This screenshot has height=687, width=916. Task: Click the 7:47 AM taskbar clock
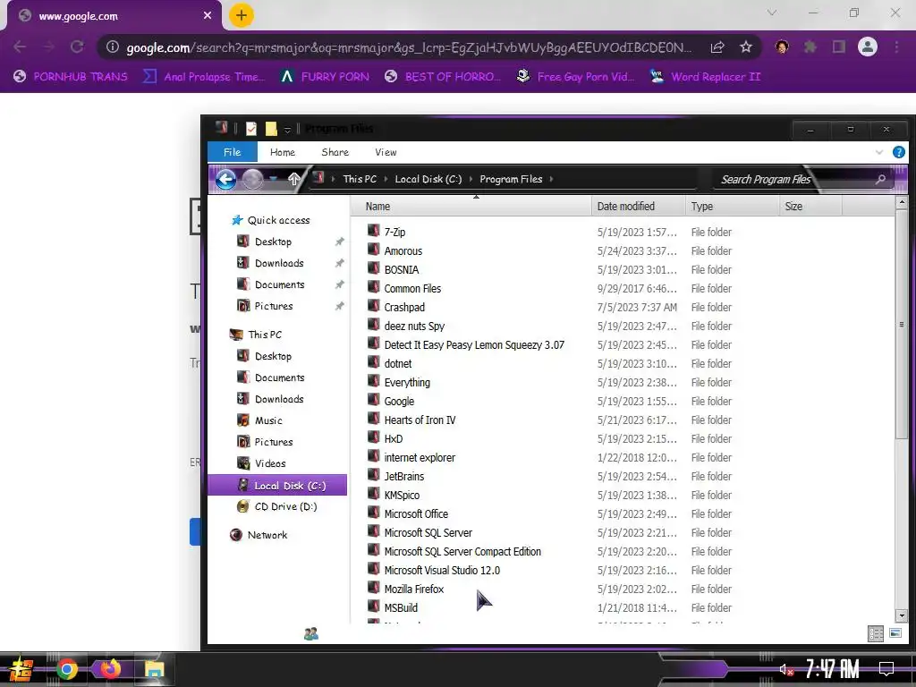click(833, 669)
